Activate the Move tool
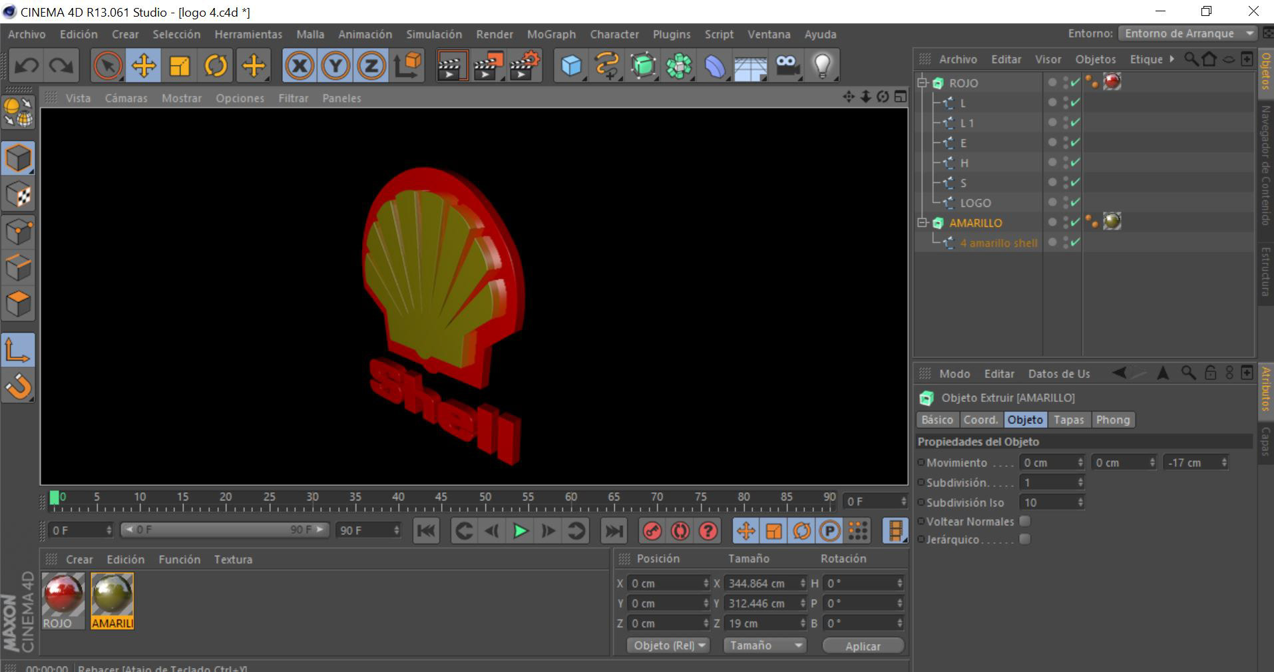Viewport: 1274px width, 672px height. click(144, 66)
